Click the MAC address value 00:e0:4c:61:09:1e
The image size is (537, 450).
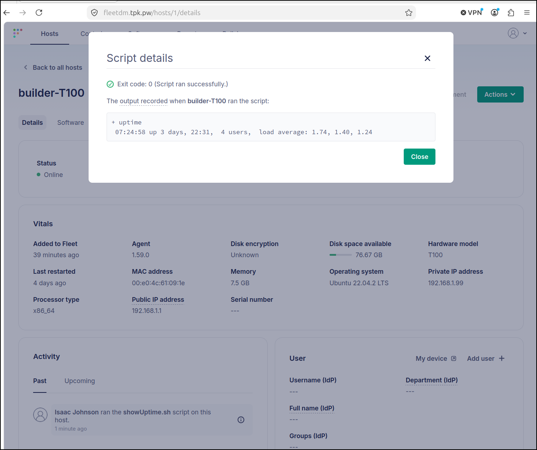pos(158,283)
